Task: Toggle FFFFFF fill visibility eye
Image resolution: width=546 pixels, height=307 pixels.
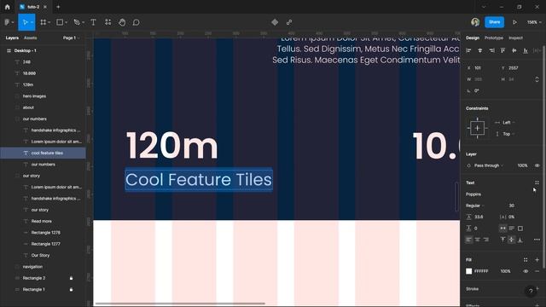Action: click(x=526, y=271)
